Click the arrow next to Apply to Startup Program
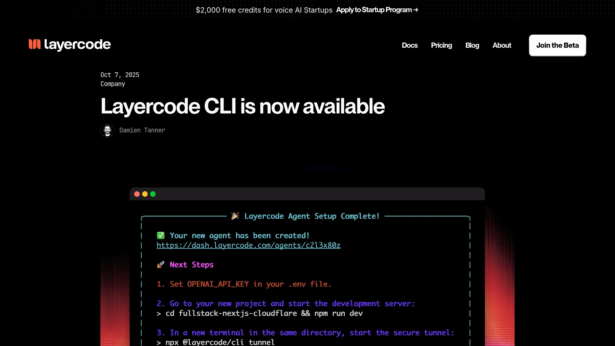615x346 pixels. coord(415,10)
